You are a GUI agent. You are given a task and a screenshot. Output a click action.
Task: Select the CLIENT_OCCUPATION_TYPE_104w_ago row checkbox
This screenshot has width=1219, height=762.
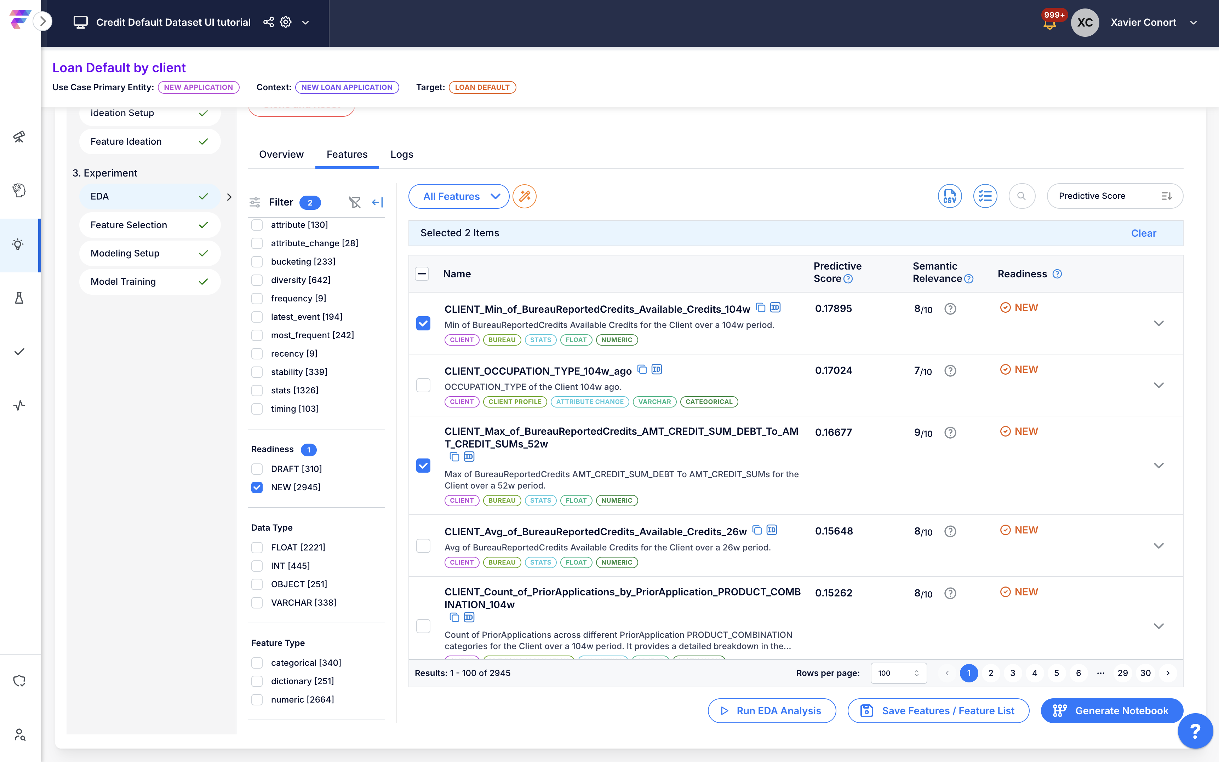423,385
